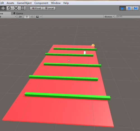140x131 pixels.
Task: Open the Assets menu
Action: pos(10,3)
